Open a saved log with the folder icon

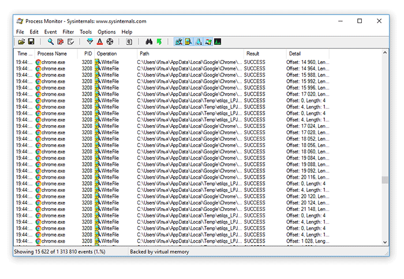pos(22,42)
